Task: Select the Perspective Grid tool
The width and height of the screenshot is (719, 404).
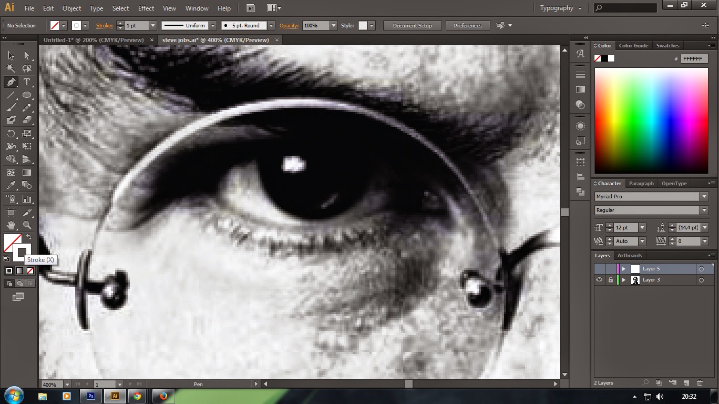Action: [27, 159]
